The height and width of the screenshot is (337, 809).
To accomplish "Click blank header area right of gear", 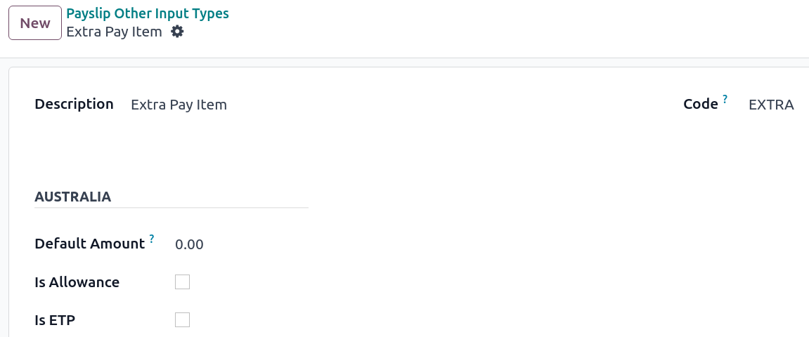I will pos(492,28).
